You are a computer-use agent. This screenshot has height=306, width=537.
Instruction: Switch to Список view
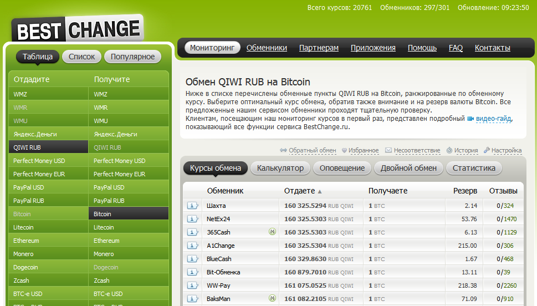81,57
